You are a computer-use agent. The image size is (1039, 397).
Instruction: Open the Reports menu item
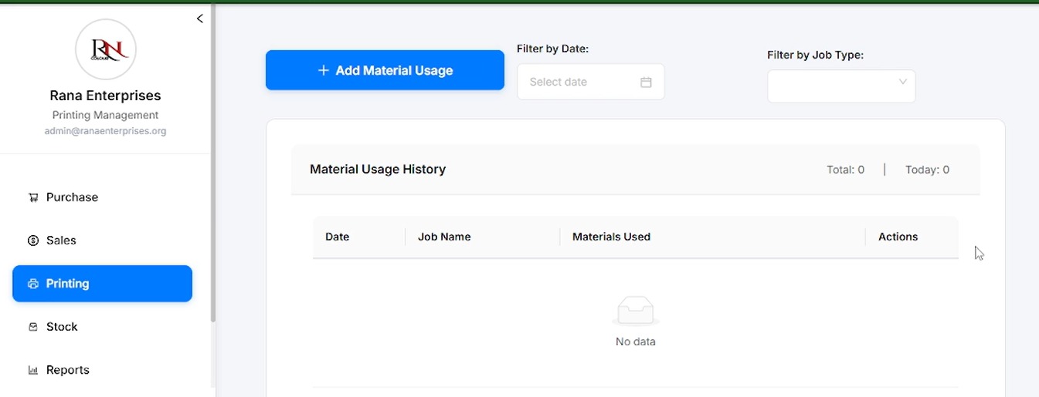point(102,370)
